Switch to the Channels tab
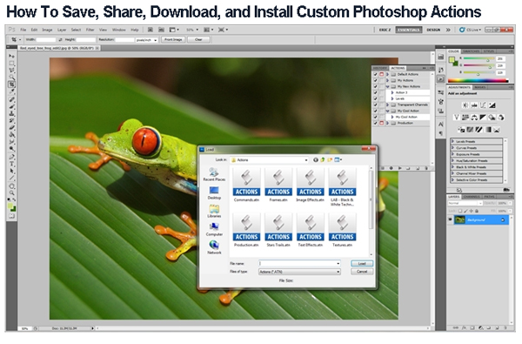 tap(472, 197)
